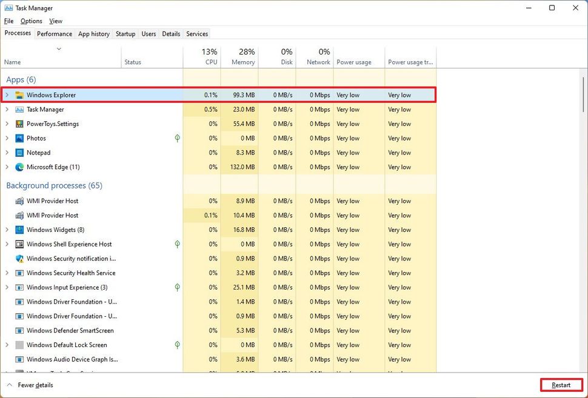Click the Notepad icon

(20, 153)
